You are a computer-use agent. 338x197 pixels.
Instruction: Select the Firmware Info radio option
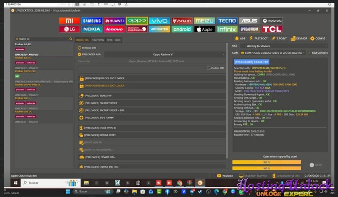pos(80,48)
